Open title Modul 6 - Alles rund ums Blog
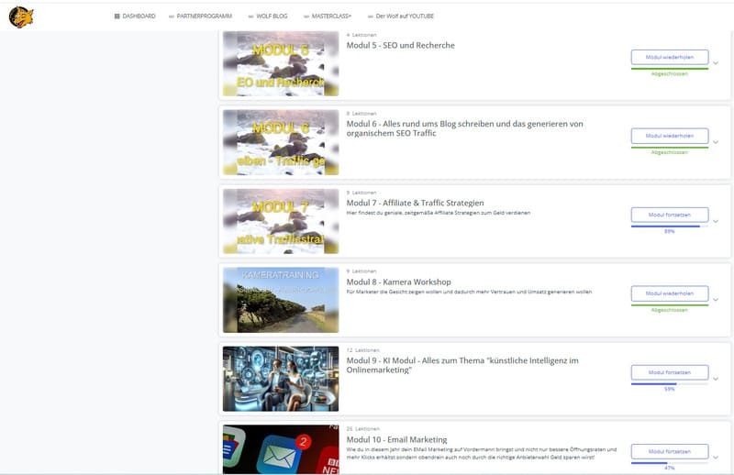The height and width of the screenshot is (475, 734). pyautogui.click(x=465, y=128)
